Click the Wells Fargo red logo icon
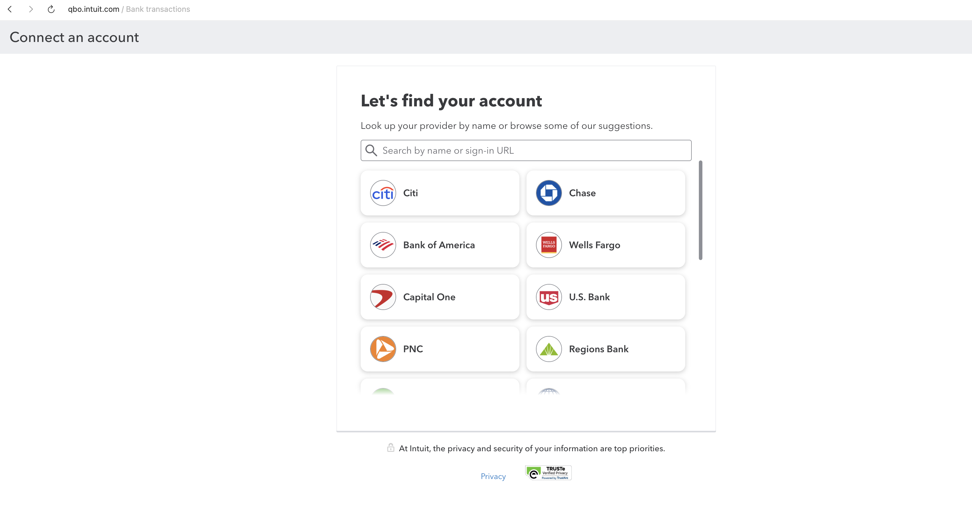Image resolution: width=972 pixels, height=526 pixels. 549,245
